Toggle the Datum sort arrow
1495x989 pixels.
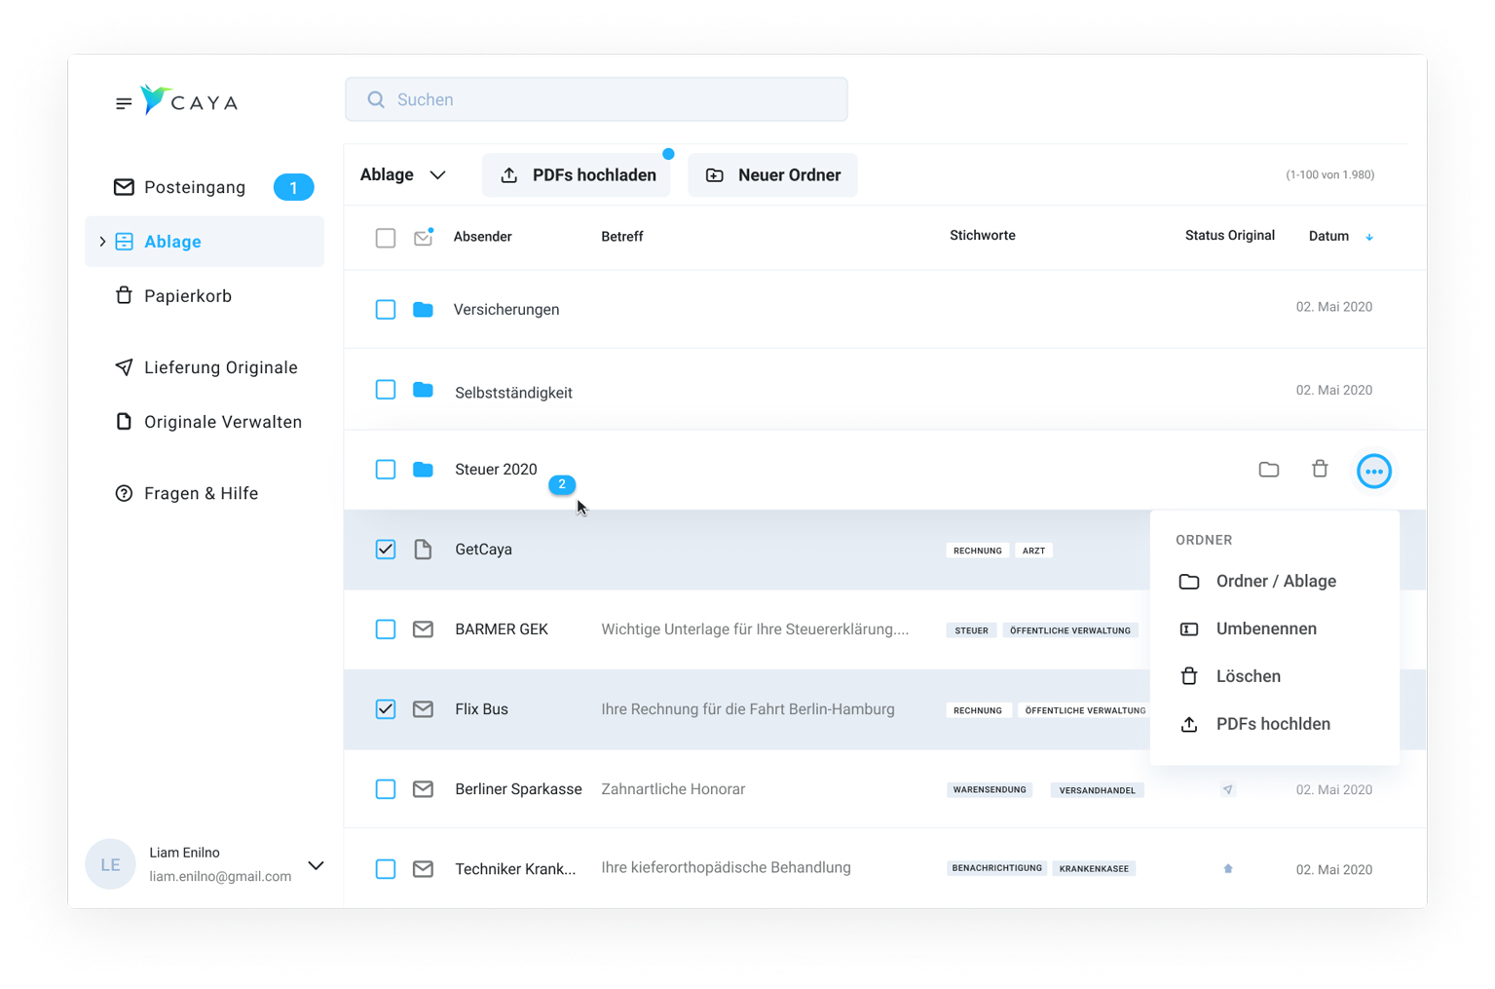click(1369, 237)
